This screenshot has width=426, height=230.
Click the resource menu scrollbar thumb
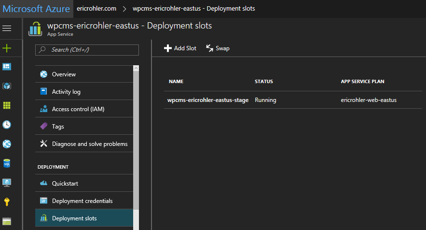pos(136,140)
